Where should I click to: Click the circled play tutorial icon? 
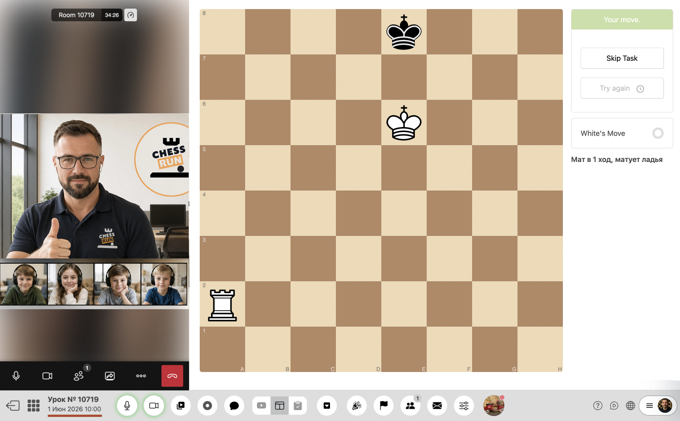pyautogui.click(x=614, y=406)
